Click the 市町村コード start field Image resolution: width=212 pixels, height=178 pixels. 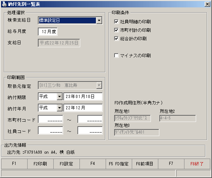click(x=51, y=119)
